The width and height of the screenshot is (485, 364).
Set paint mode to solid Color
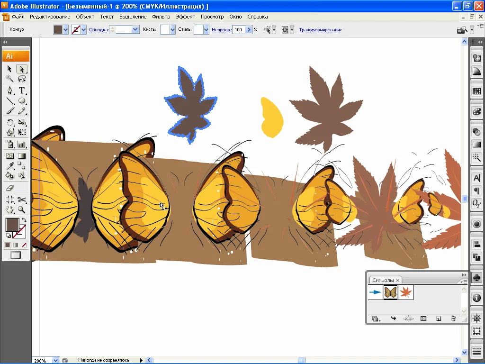[8, 245]
